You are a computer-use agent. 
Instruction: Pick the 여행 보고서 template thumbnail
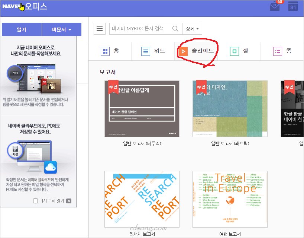click(x=230, y=199)
